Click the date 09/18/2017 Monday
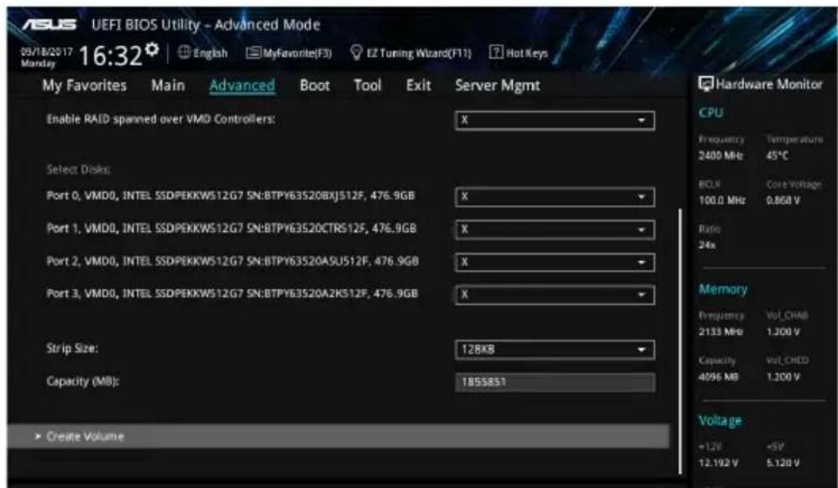This screenshot has width=838, height=488. coord(47,57)
